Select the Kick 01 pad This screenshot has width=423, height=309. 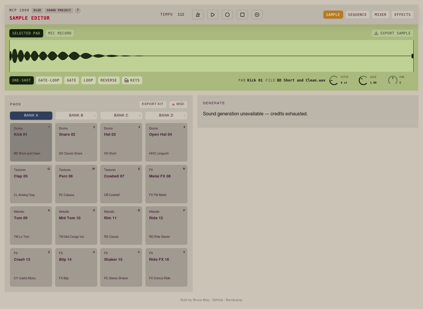tap(31, 142)
